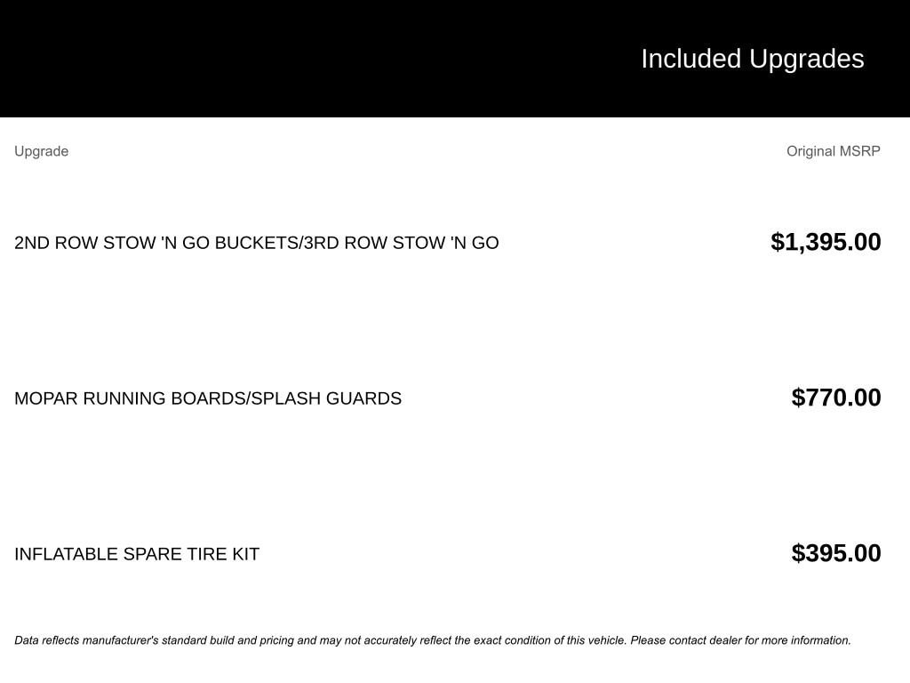Click "MSRP" in the column header
The image size is (910, 683).
click(x=859, y=151)
